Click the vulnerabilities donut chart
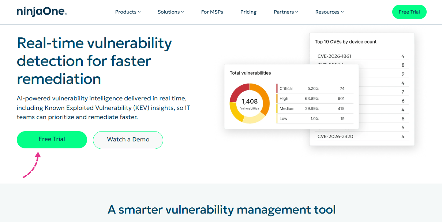This screenshot has width=442, height=222. 250,103
